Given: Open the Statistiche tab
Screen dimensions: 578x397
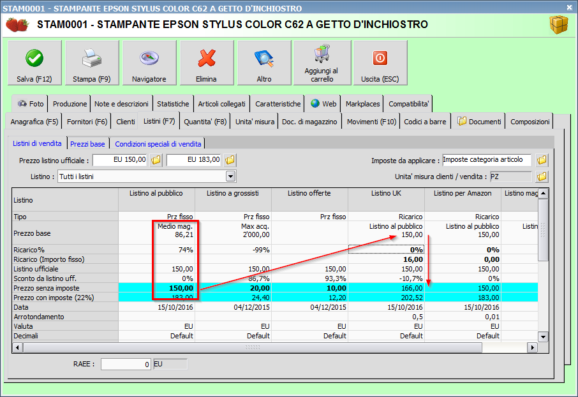Looking at the screenshot, I should pyautogui.click(x=173, y=104).
